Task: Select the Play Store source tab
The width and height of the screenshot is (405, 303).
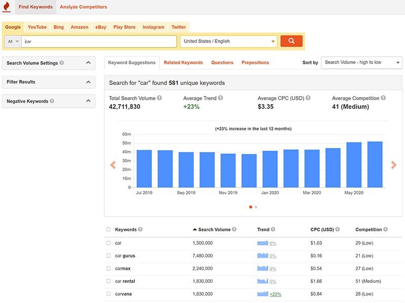Action: click(x=125, y=27)
